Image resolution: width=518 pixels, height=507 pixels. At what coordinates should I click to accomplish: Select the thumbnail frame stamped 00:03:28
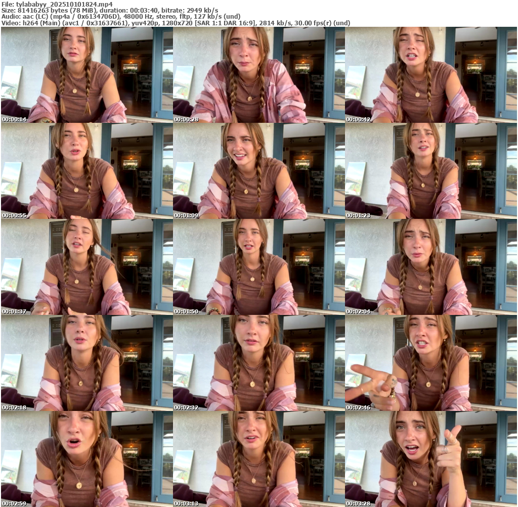[x=431, y=459]
